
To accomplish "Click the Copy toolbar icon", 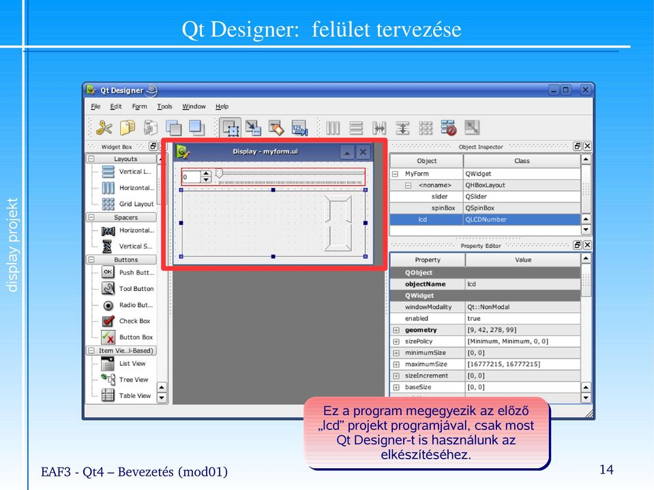I will 128,127.
